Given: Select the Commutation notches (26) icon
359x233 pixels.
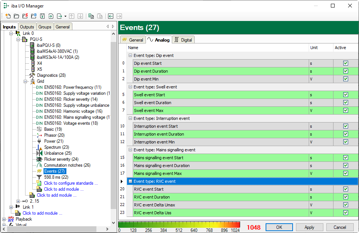Looking at the screenshot, I should [x=39, y=165].
